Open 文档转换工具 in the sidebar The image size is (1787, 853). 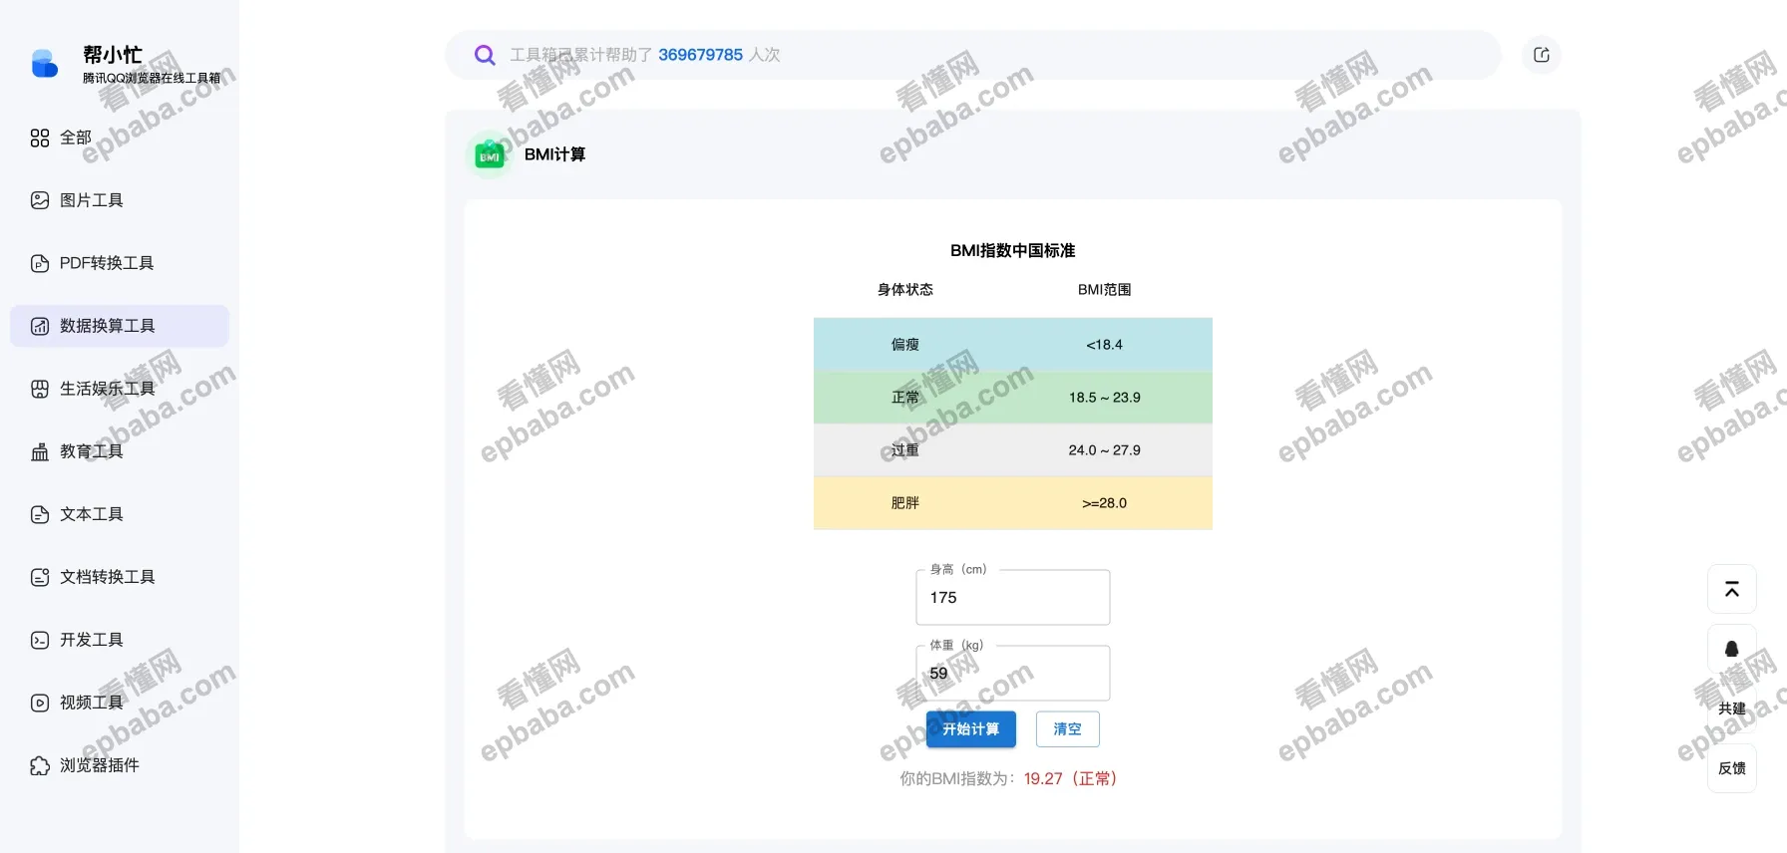tap(120, 577)
